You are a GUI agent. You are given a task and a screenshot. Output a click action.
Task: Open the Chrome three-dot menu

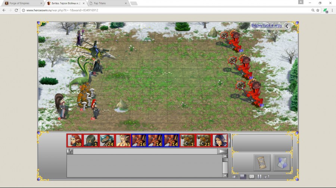(332, 10)
